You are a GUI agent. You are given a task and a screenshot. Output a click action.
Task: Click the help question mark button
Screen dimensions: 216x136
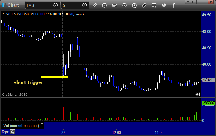[x=188, y=2]
